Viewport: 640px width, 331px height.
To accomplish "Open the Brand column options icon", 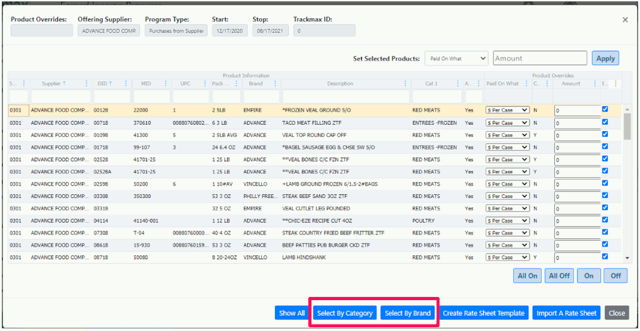I will click(276, 84).
